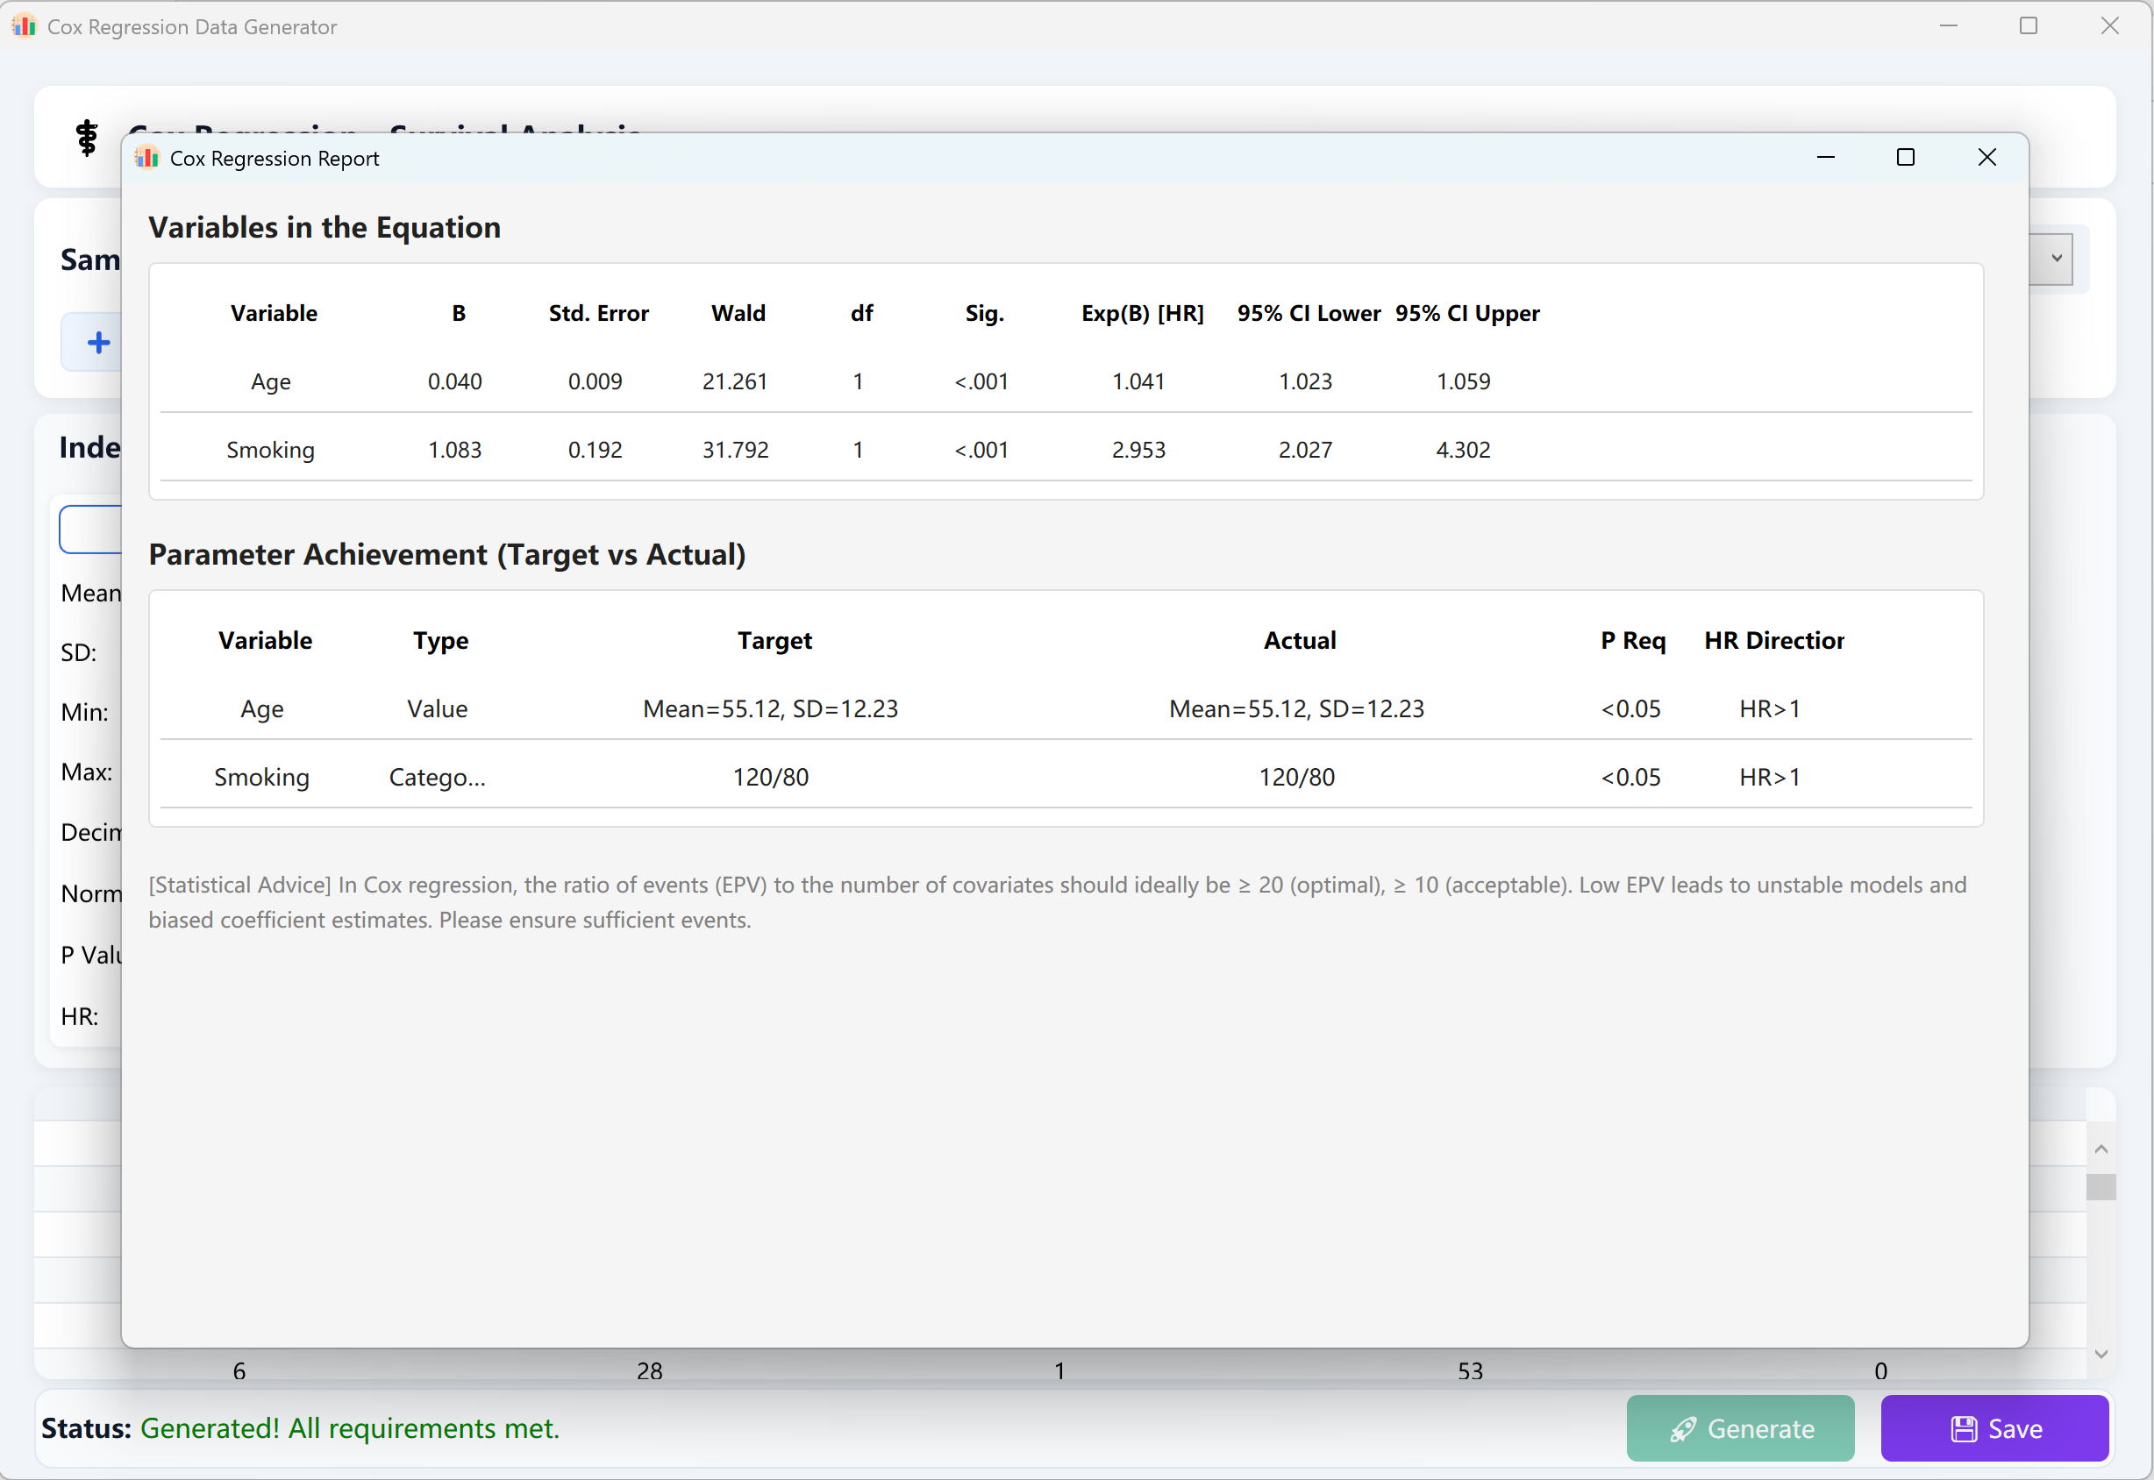Click the Variables in the Equation heading
Screen dimensions: 2154x1480
coord(325,228)
